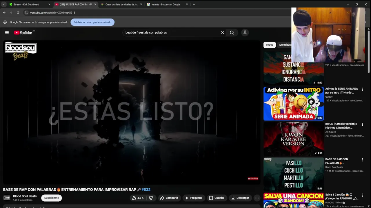Open more actions three-dot menu under video

coord(257,198)
